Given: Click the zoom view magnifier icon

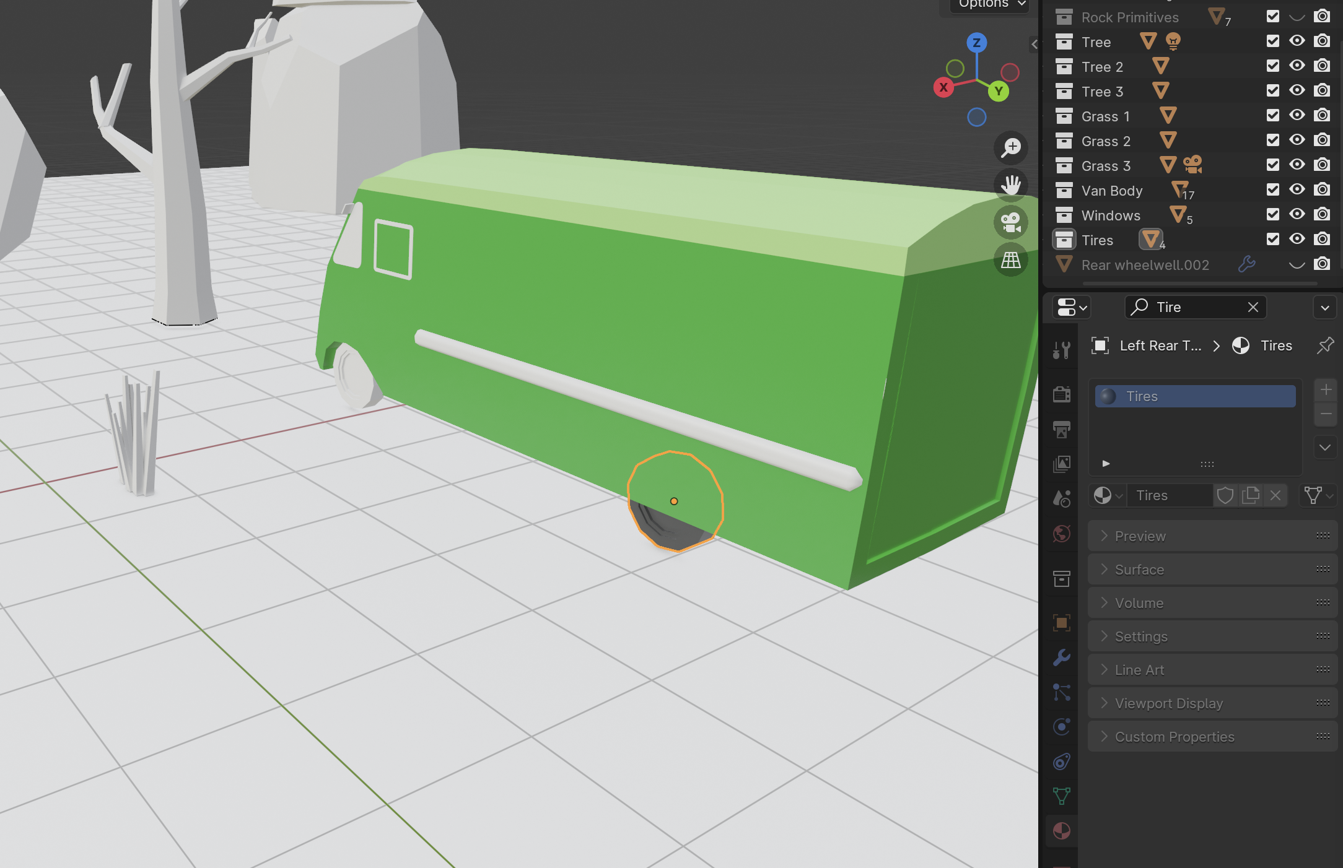Looking at the screenshot, I should (x=1011, y=148).
